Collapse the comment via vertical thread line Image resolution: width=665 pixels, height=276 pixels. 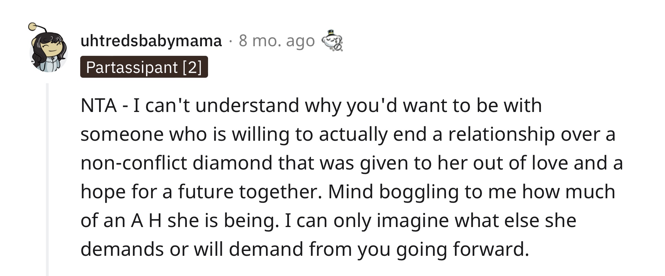click(47, 179)
